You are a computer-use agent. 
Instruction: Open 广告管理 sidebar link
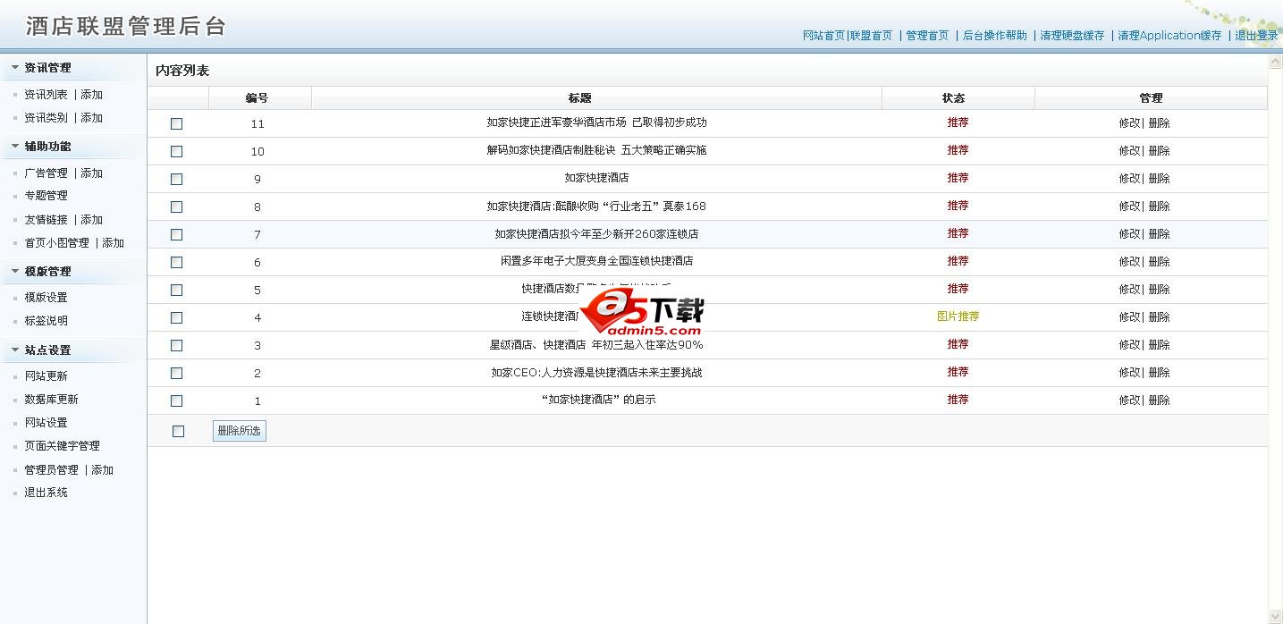click(46, 173)
